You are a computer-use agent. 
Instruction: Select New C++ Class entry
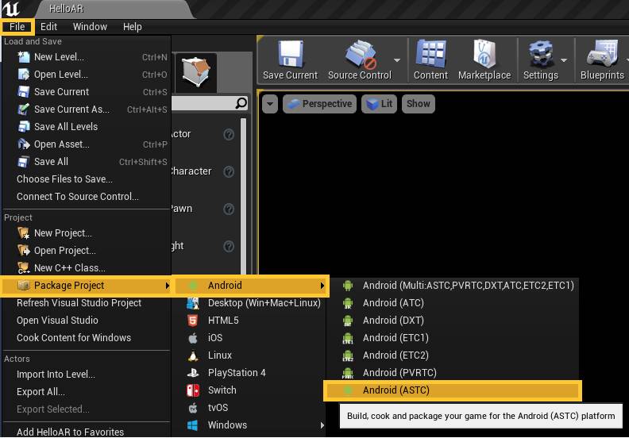[86, 267]
